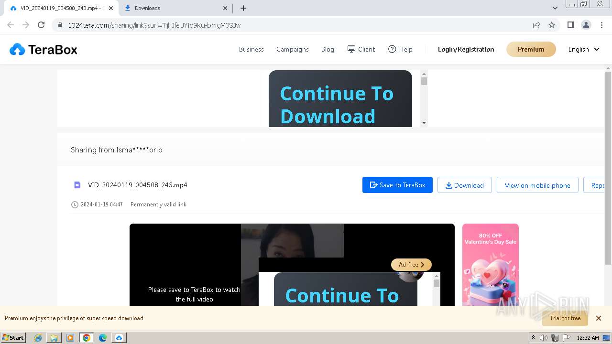Click the share page icon in address bar
This screenshot has width=612, height=344.
click(536, 25)
